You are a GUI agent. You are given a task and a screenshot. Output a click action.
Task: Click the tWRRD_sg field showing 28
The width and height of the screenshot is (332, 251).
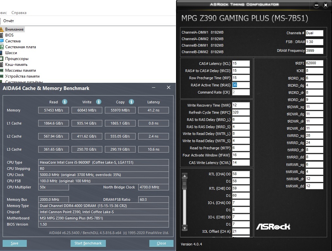[x=314, y=135]
